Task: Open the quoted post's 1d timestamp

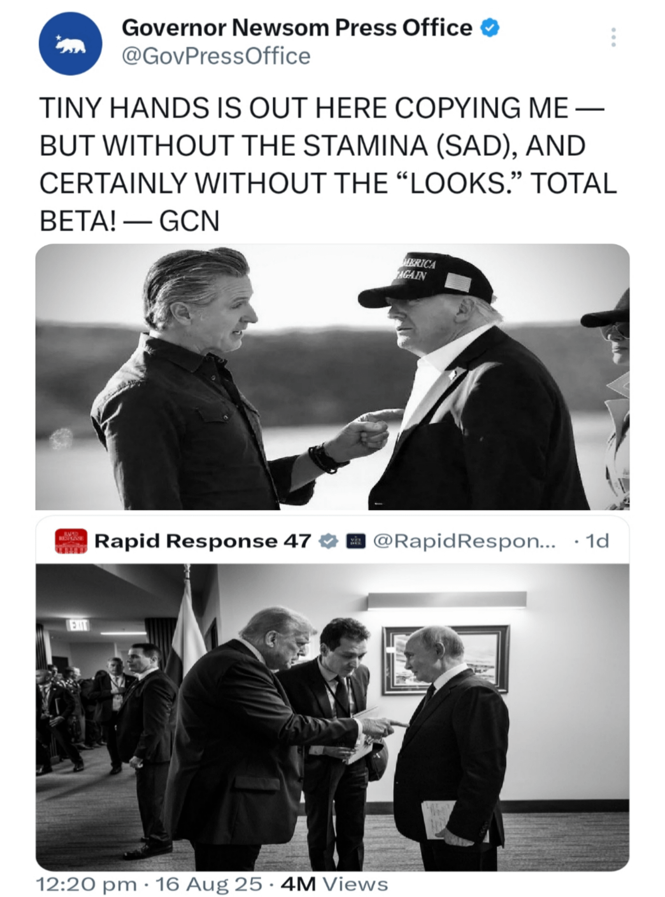Action: (596, 541)
